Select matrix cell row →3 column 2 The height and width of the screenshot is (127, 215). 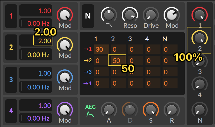[119, 72]
